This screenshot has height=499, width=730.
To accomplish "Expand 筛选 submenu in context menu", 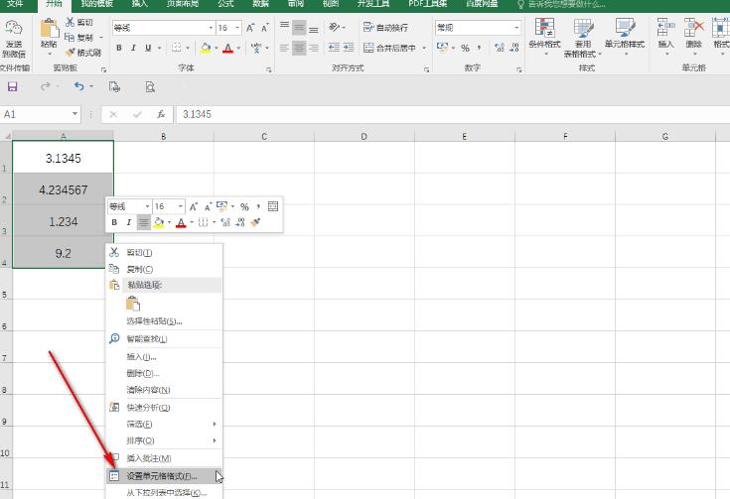I will click(x=215, y=425).
